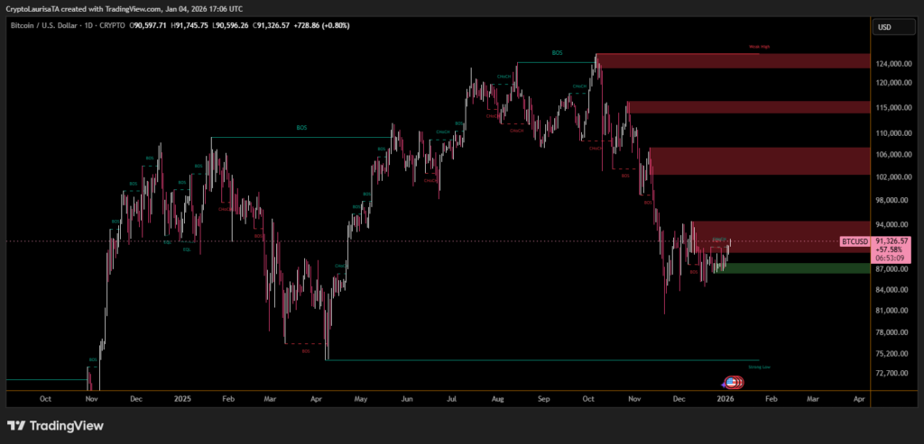Click the 2026 marker on the time axis
The width and height of the screenshot is (924, 444).
[x=725, y=397]
